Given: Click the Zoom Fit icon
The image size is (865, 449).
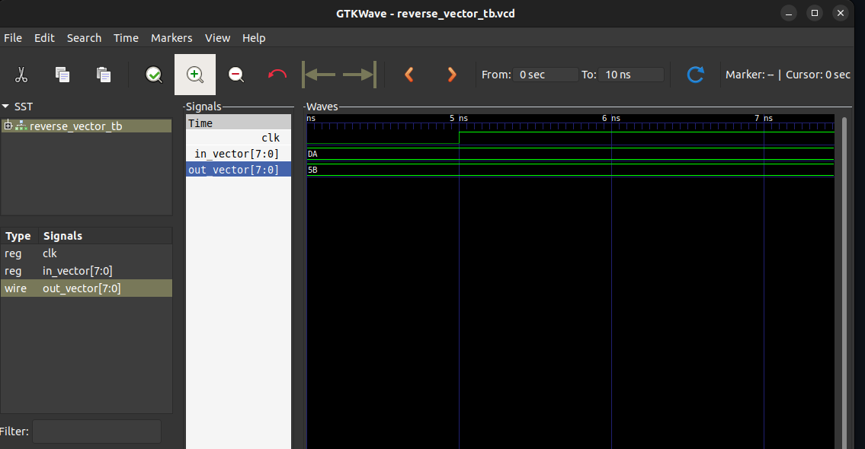Looking at the screenshot, I should (x=154, y=74).
